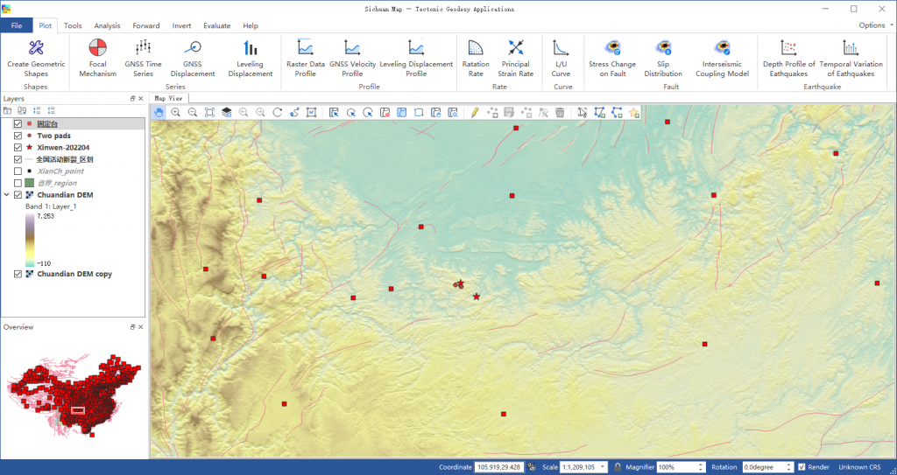Click the Leveling Displacement icon
This screenshot has height=475, width=897.
tap(250, 49)
